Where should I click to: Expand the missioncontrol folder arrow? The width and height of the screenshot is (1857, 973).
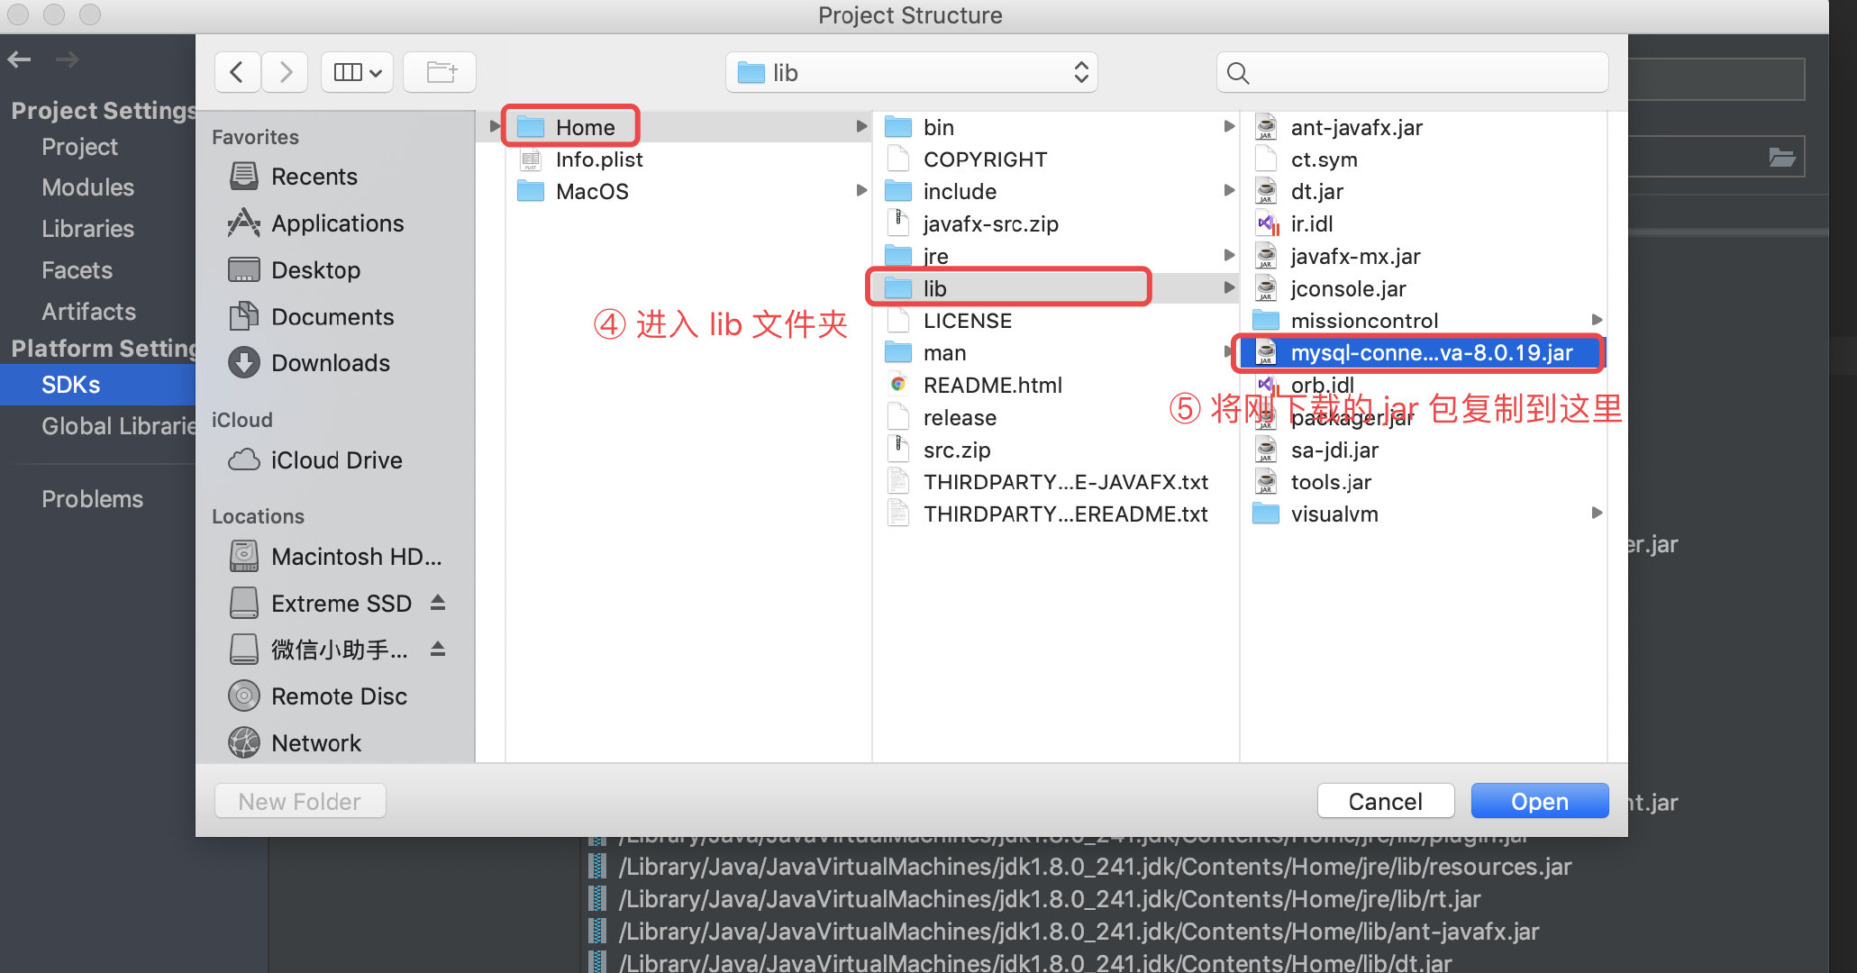[x=1597, y=320]
